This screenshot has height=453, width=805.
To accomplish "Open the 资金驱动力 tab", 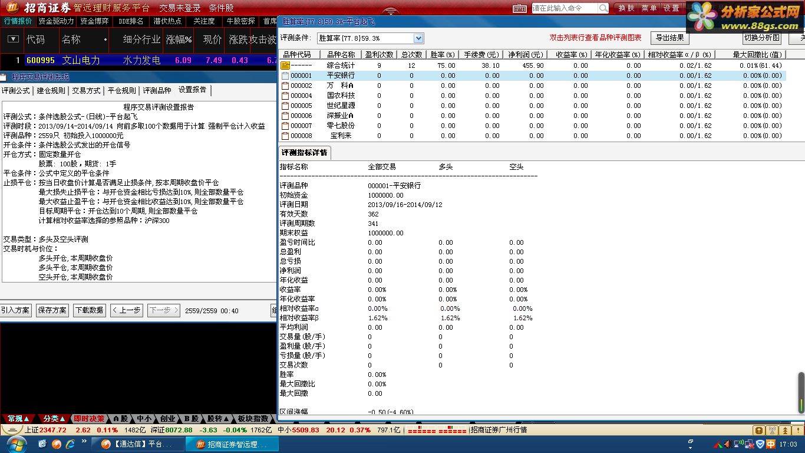I will 56,21.
